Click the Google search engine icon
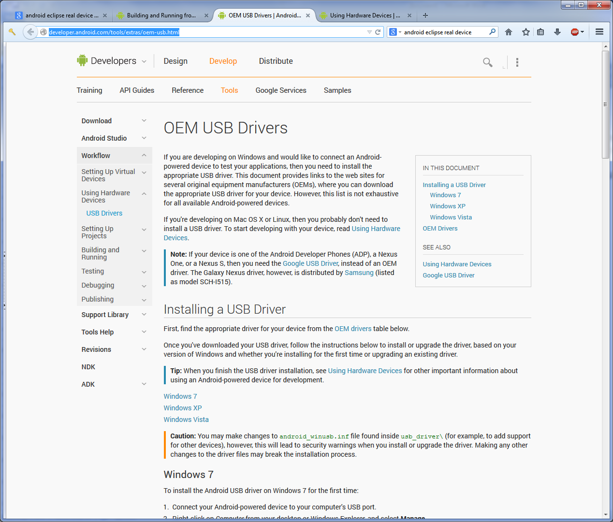The height and width of the screenshot is (522, 613). point(393,32)
